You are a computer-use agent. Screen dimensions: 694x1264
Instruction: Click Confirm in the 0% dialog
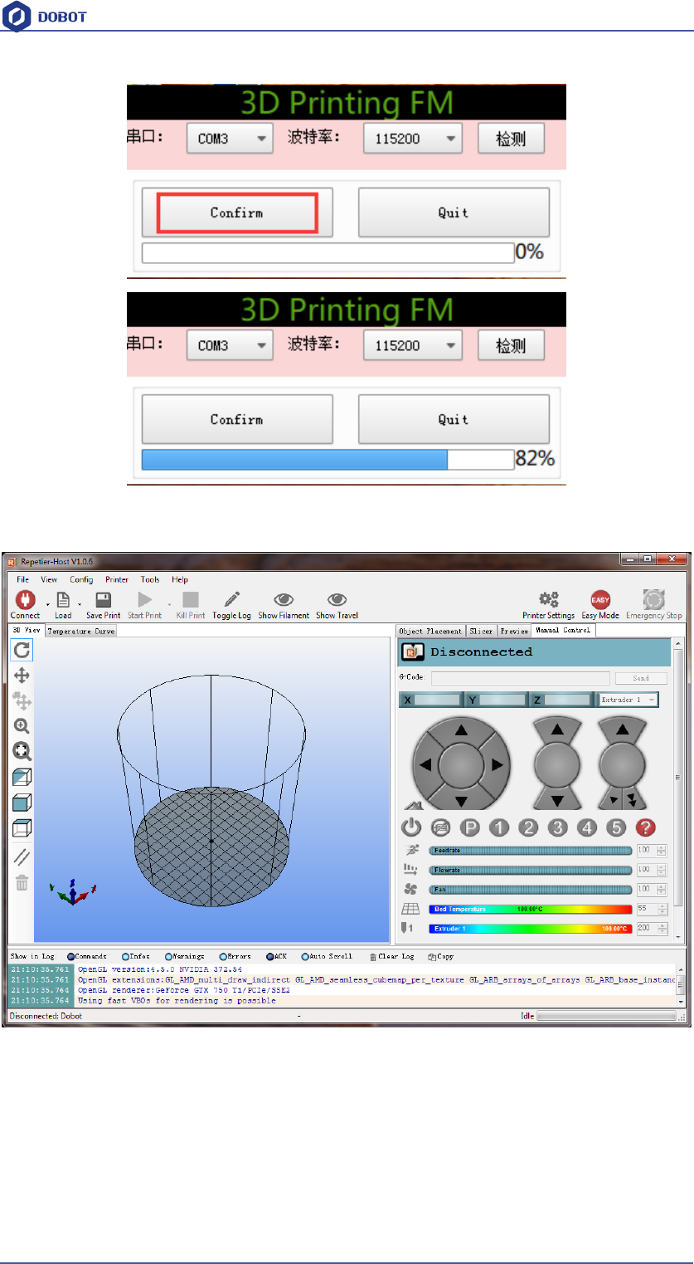(237, 212)
